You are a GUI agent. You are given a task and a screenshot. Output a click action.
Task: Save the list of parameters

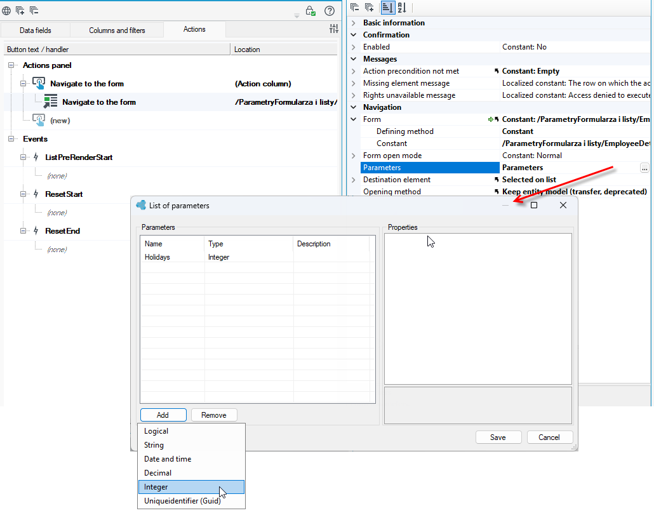498,437
